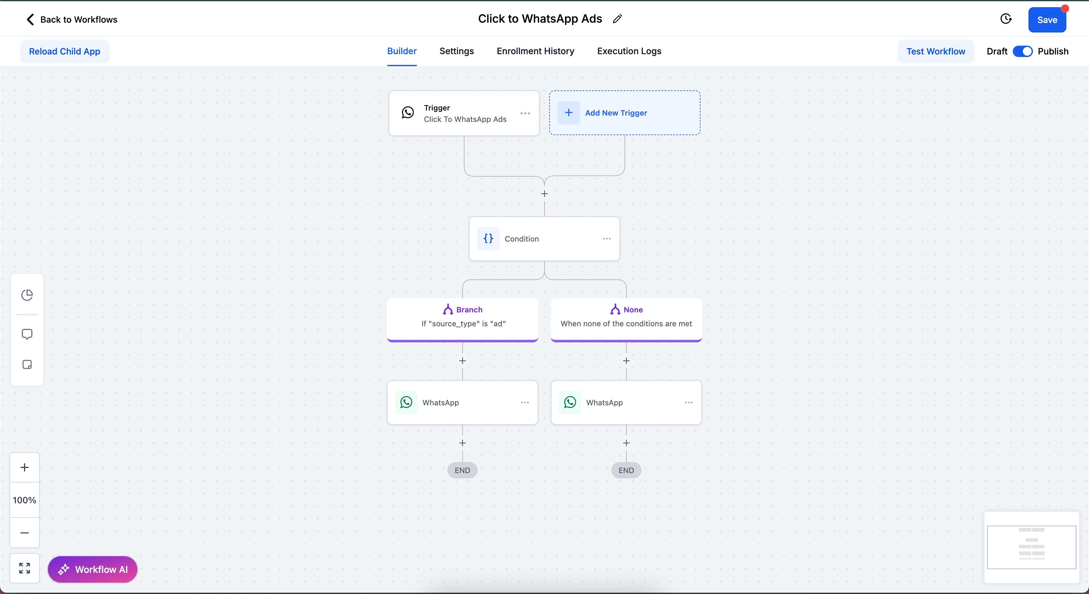Zoom in with the plus button
Viewport: 1089px width, 594px height.
tap(25, 467)
